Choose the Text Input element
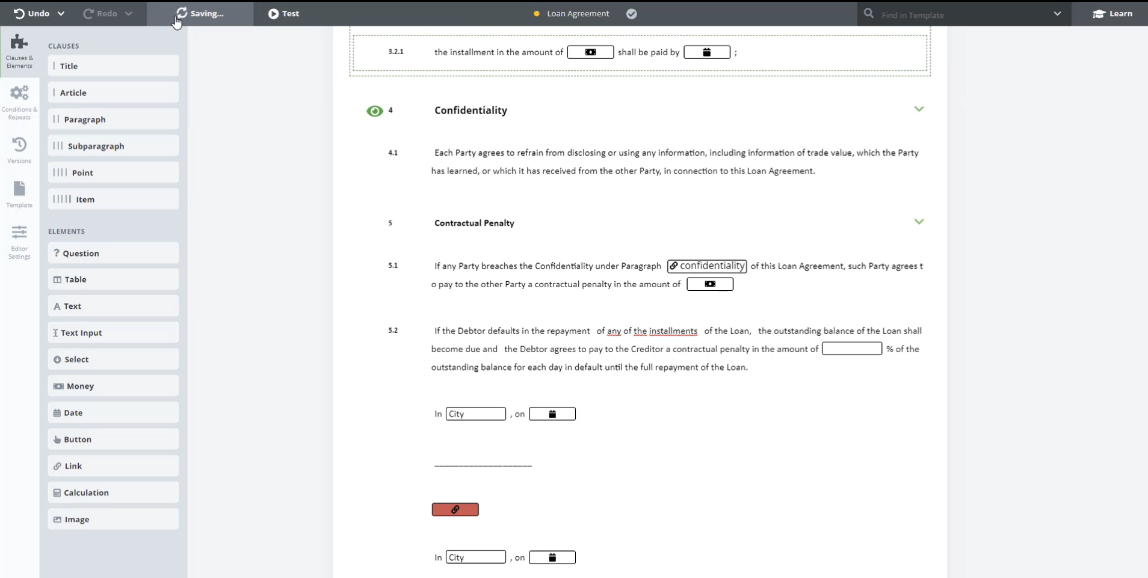 click(x=113, y=333)
